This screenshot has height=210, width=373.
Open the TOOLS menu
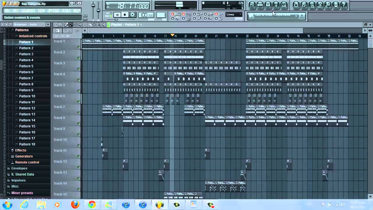click(x=66, y=11)
